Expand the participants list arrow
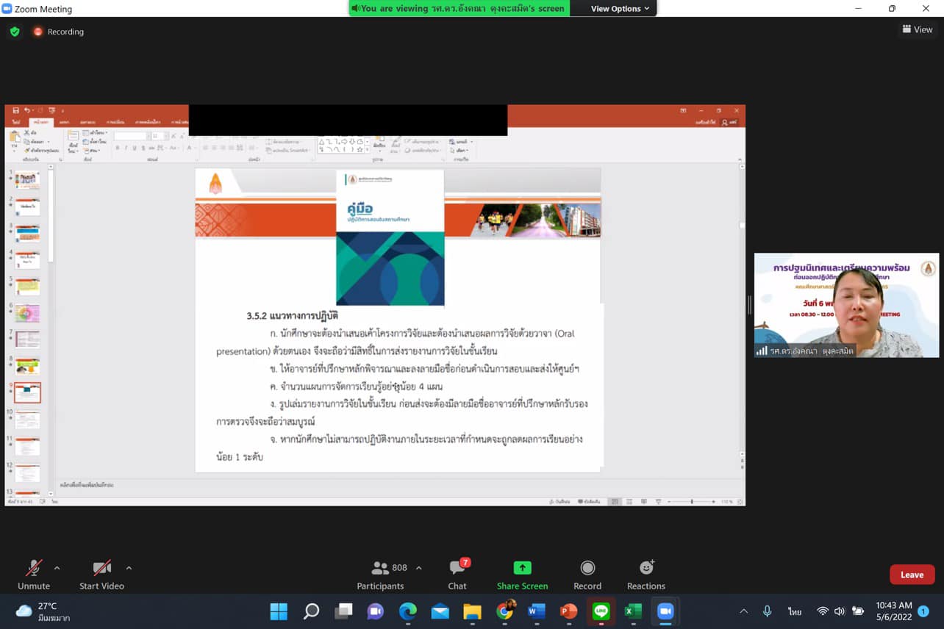Screen dimensions: 944x629 pyautogui.click(x=419, y=568)
